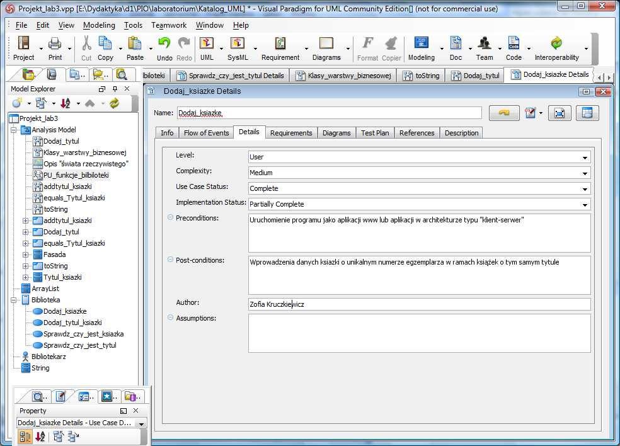Click the Code toolbar icon
This screenshot has height=446, width=620.
514,49
